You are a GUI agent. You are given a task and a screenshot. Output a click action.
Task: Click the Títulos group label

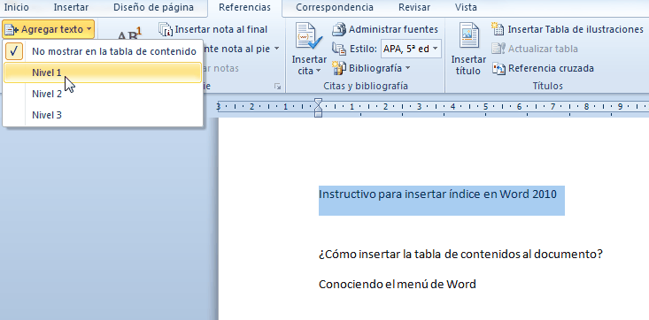(547, 86)
